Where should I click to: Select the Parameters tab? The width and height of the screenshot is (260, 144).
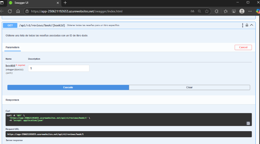[x=13, y=47]
